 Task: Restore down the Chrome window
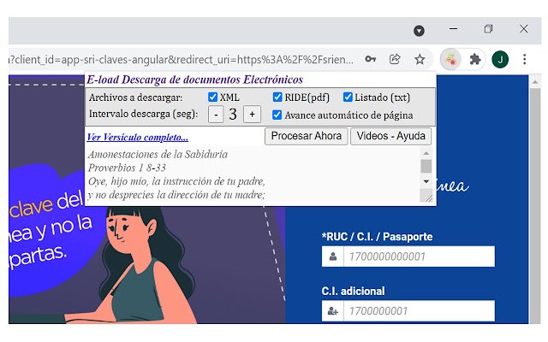488,29
